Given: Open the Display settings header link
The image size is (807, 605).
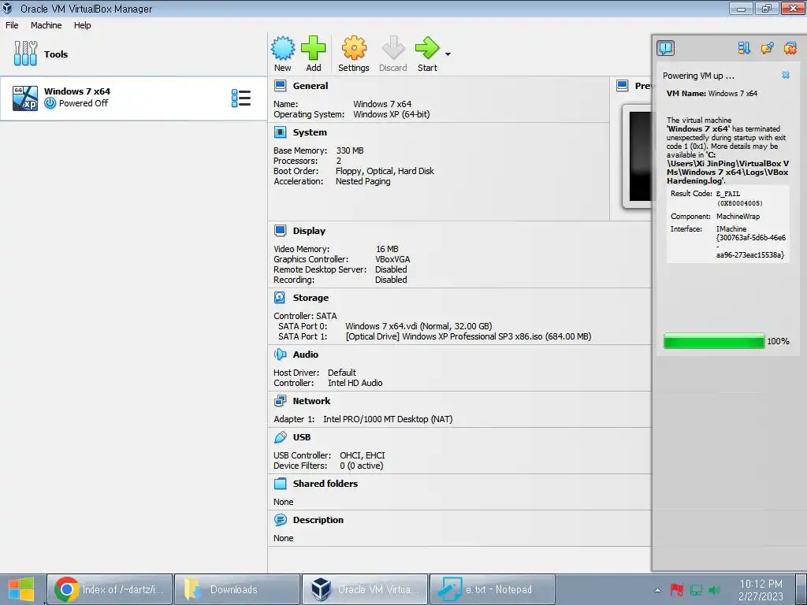Looking at the screenshot, I should pyautogui.click(x=309, y=231).
